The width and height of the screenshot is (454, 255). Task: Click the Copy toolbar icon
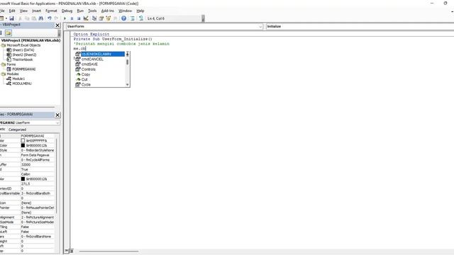[27, 18]
